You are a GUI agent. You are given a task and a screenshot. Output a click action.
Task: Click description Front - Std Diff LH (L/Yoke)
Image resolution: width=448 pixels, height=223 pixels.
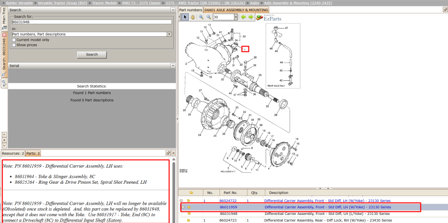pyautogui.click(x=327, y=214)
